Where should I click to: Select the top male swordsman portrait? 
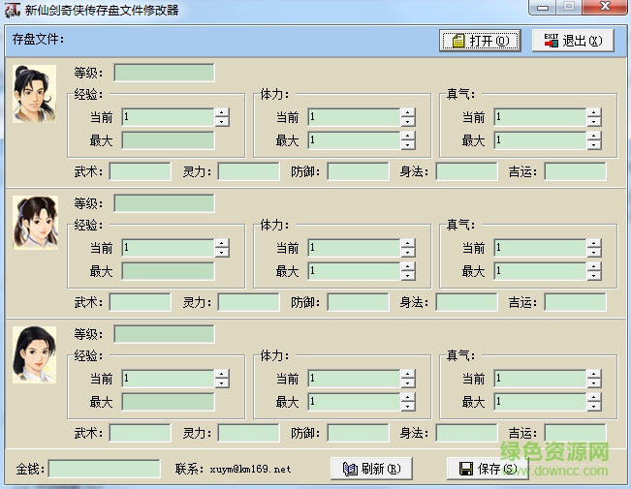point(35,94)
